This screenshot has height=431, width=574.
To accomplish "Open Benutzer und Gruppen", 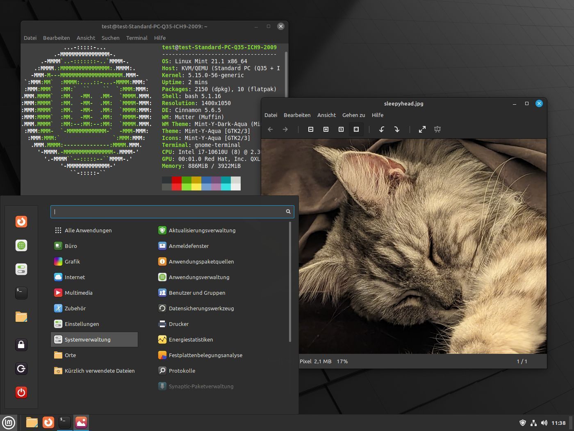I will (x=198, y=293).
